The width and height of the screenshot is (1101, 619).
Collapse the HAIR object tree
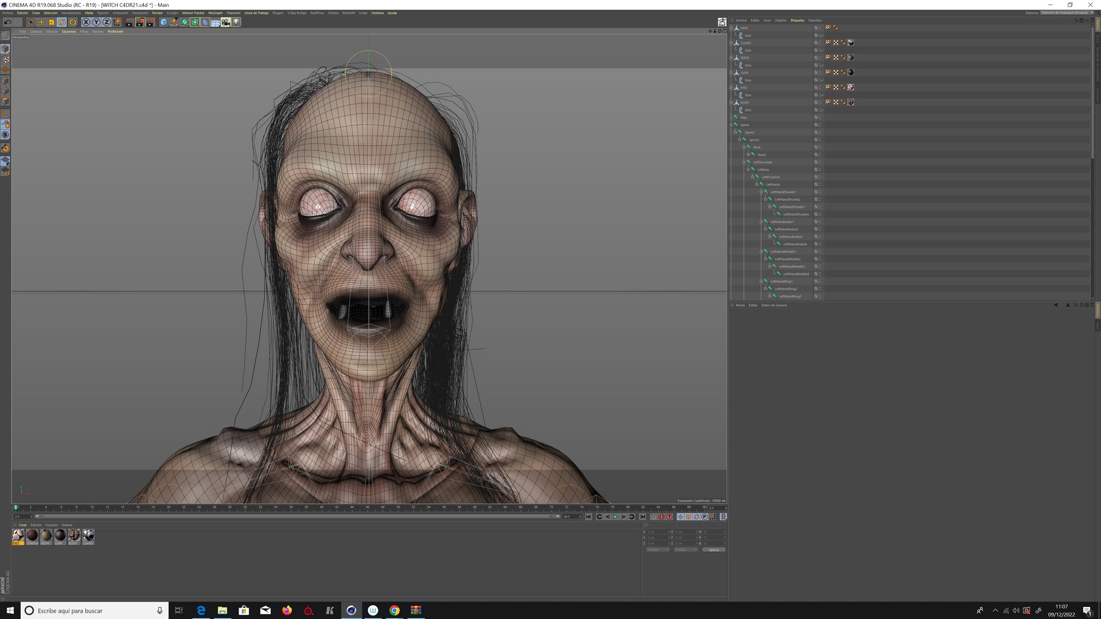[731, 28]
